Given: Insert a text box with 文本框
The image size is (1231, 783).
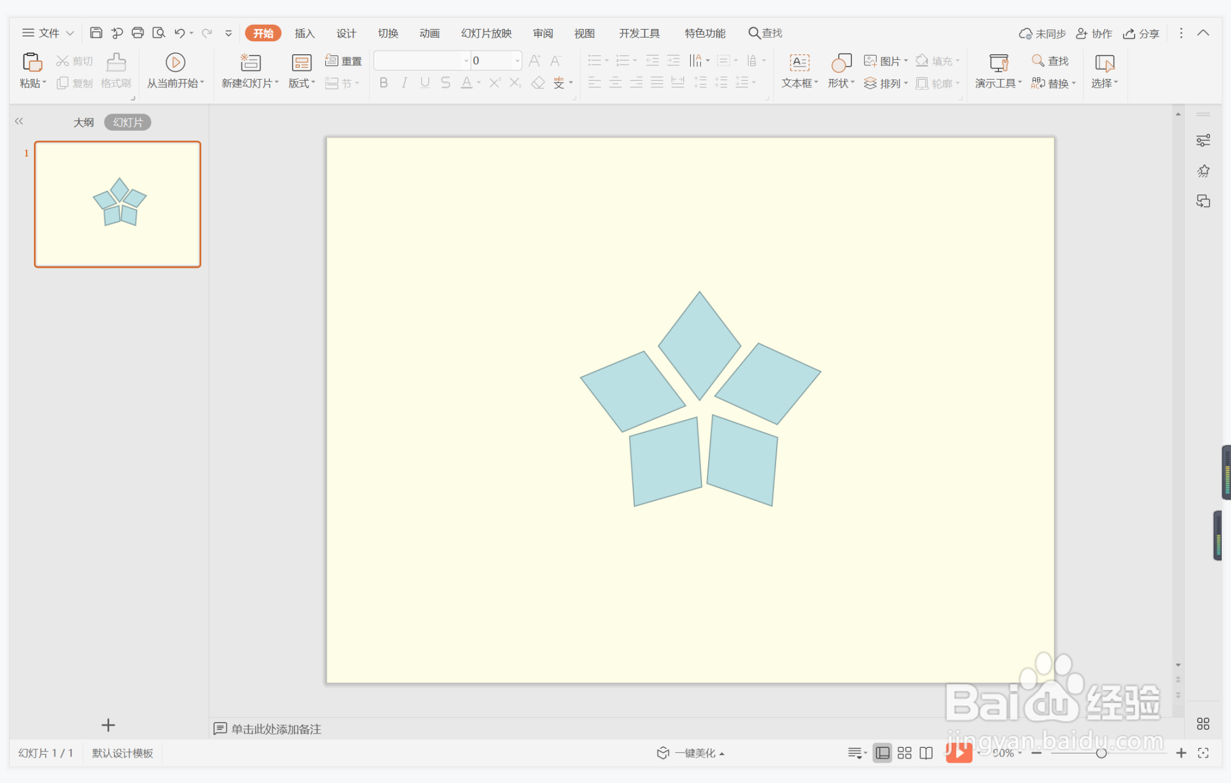Looking at the screenshot, I should click(799, 72).
